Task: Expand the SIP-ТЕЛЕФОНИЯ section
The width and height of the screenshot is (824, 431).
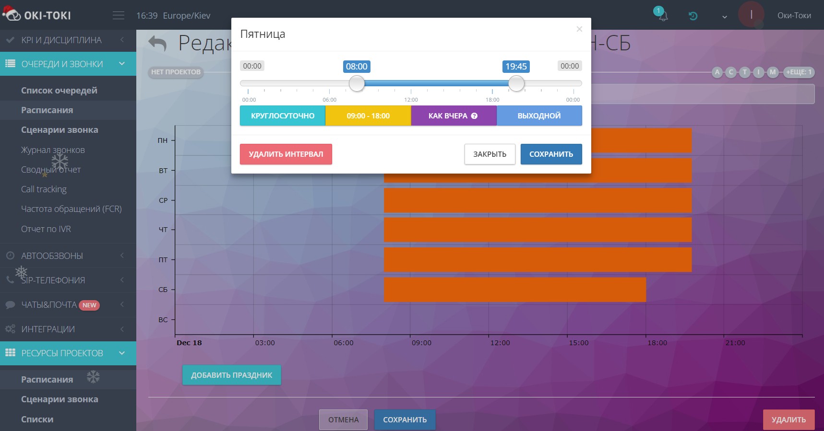Action: pos(68,280)
